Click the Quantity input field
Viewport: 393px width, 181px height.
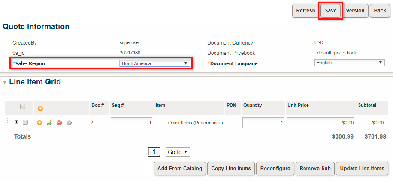(x=263, y=123)
